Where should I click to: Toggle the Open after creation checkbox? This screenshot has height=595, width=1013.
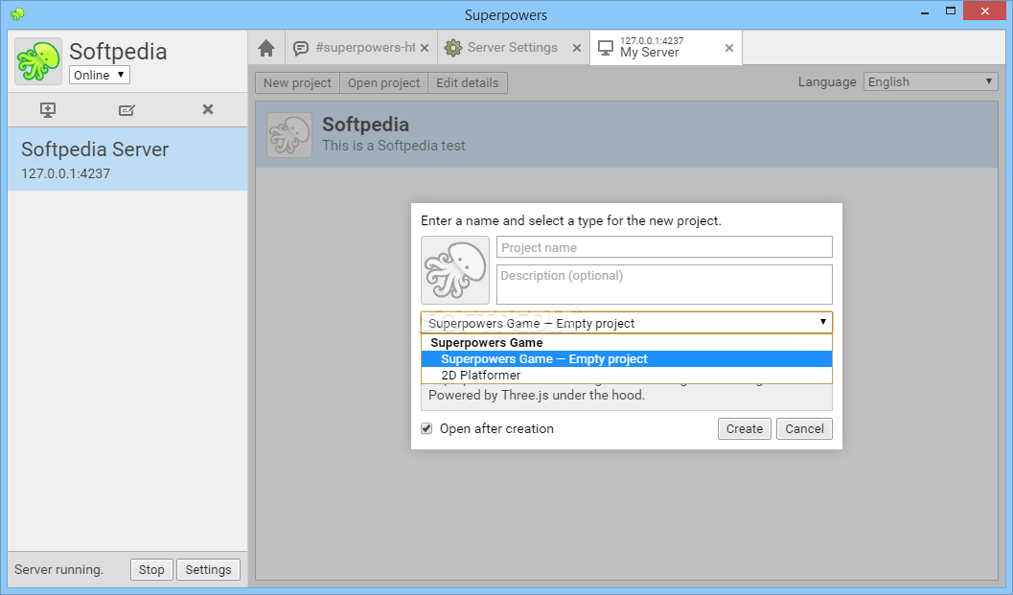[x=426, y=428]
